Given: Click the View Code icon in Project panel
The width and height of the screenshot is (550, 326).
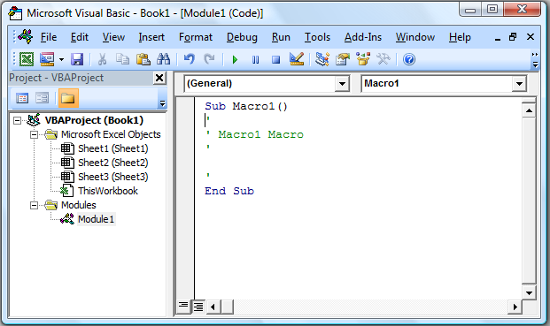Looking at the screenshot, I should 22,98.
